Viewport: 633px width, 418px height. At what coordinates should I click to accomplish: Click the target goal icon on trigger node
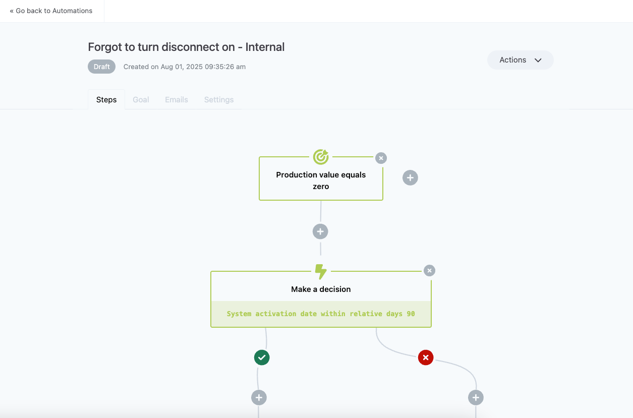pyautogui.click(x=321, y=157)
